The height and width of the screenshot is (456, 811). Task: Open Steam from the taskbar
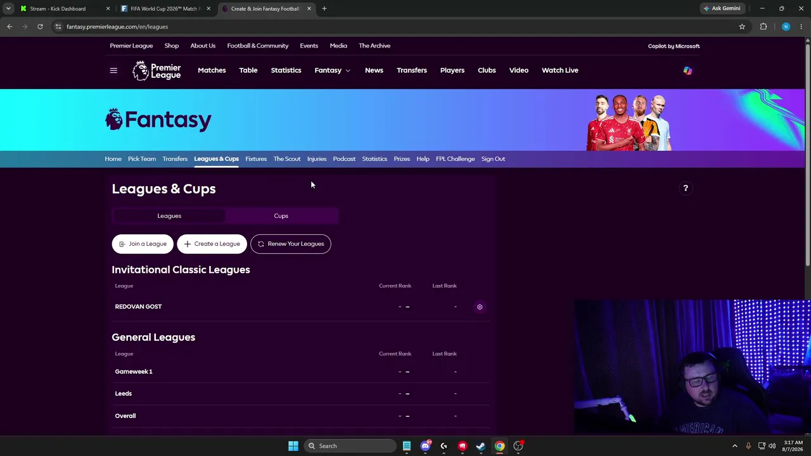[481, 446]
